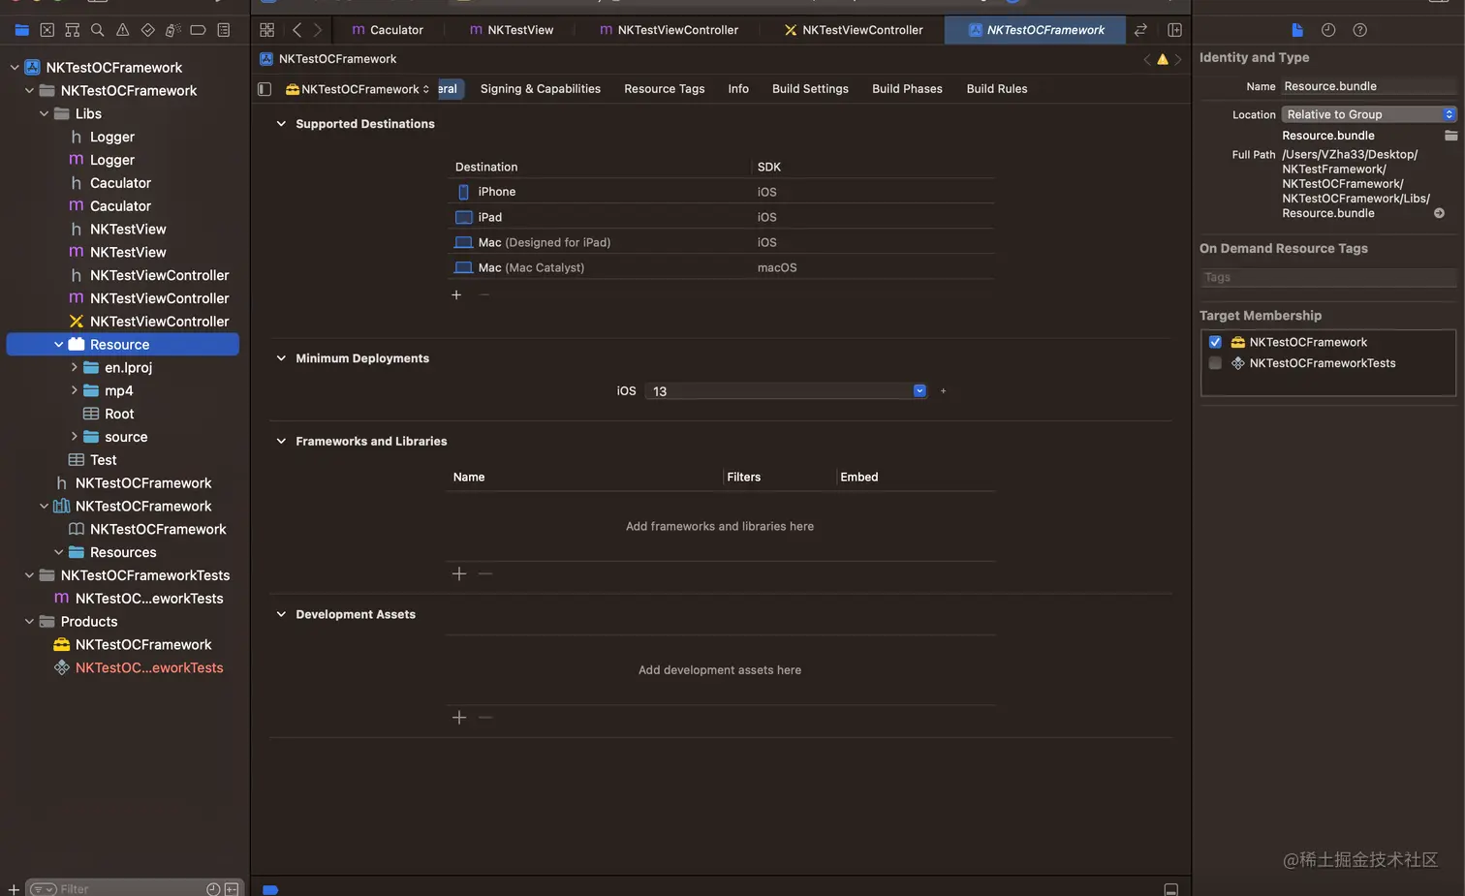
Task: Add a new file with plus button
Action: point(14,888)
